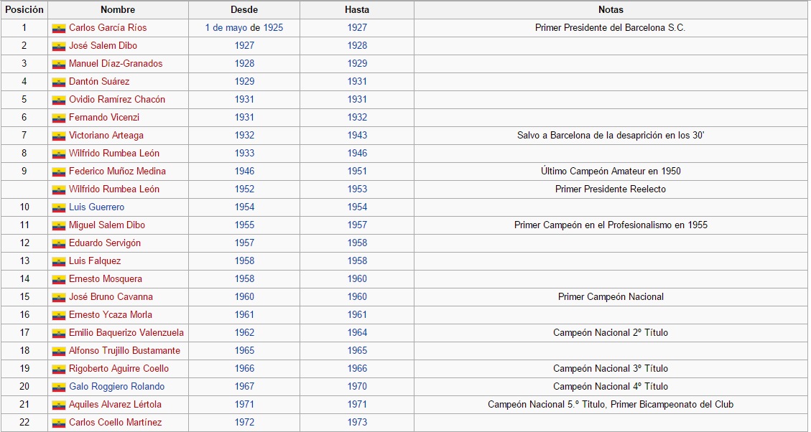Open the Aquiles Alvarez Lértola link
This screenshot has width=811, height=432.
click(x=115, y=405)
